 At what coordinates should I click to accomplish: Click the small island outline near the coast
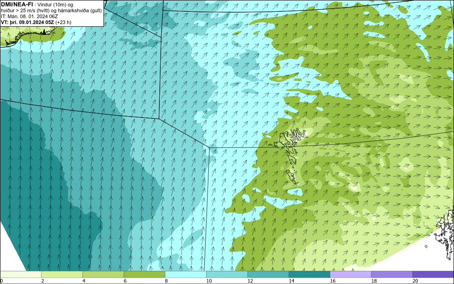[x=426, y=246]
